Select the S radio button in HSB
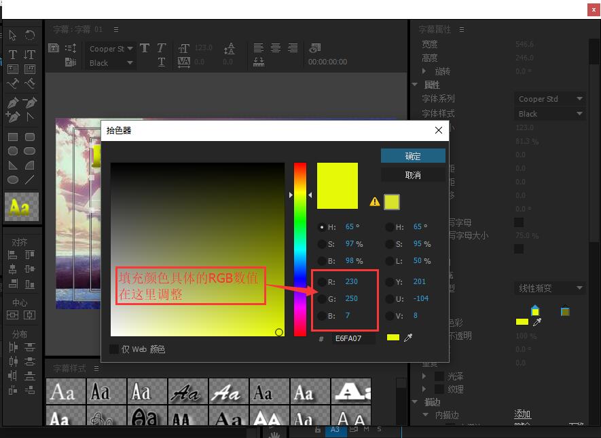This screenshot has width=601, height=438. (322, 244)
